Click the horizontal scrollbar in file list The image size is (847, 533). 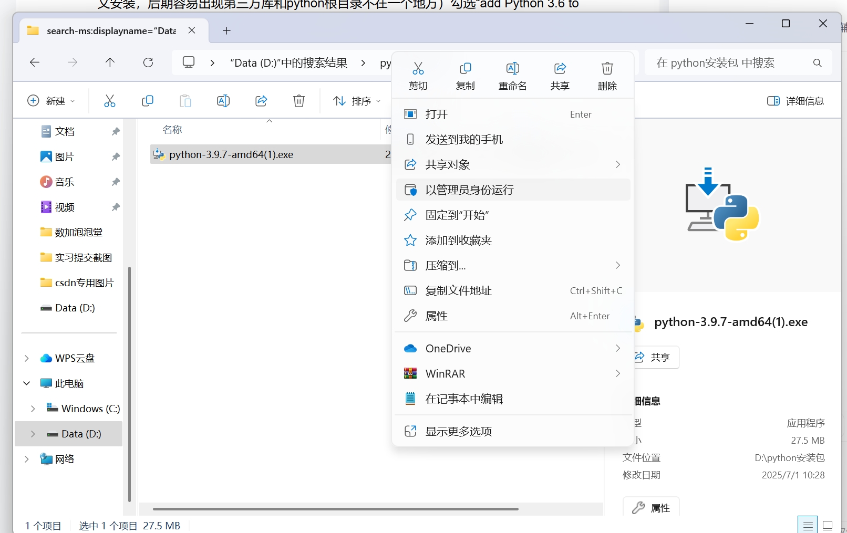point(335,509)
